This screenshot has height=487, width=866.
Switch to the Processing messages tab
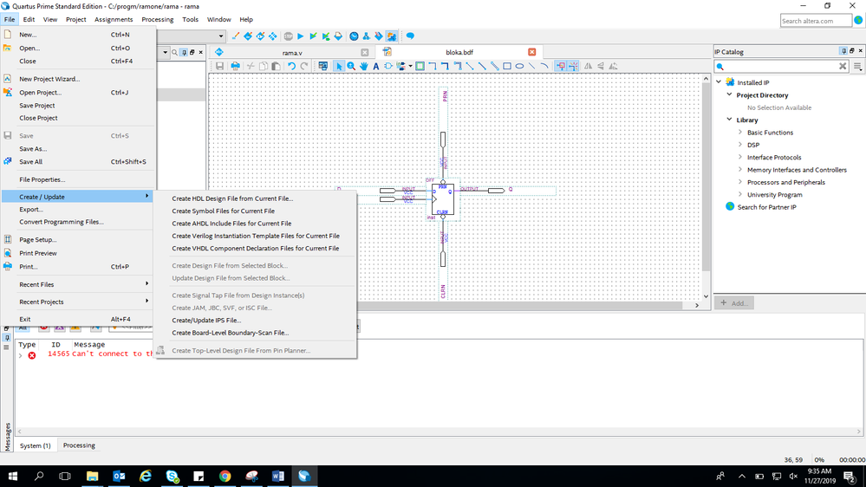(x=79, y=445)
